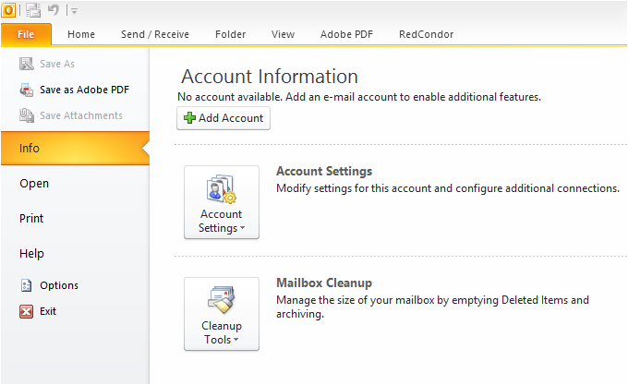628x385 pixels.
Task: Click the green plus Add Account icon
Action: pyautogui.click(x=189, y=118)
